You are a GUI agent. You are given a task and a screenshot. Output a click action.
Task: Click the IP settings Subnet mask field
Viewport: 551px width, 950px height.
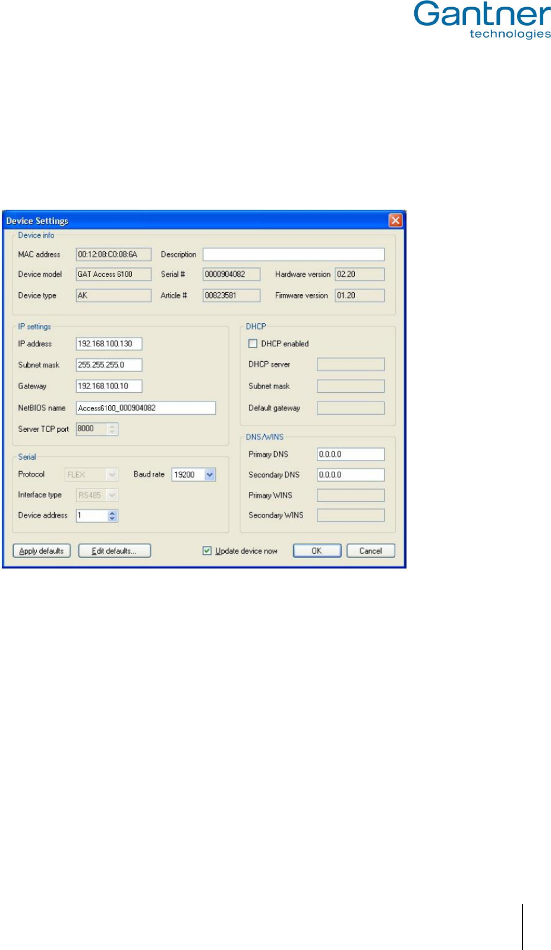coord(109,365)
